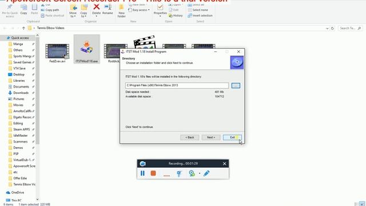Click Copy path in the ribbon

[x=50, y=10]
